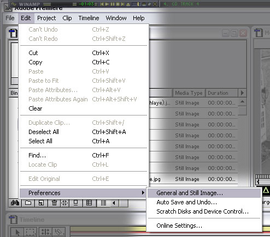Open the Project menu

pos(46,18)
